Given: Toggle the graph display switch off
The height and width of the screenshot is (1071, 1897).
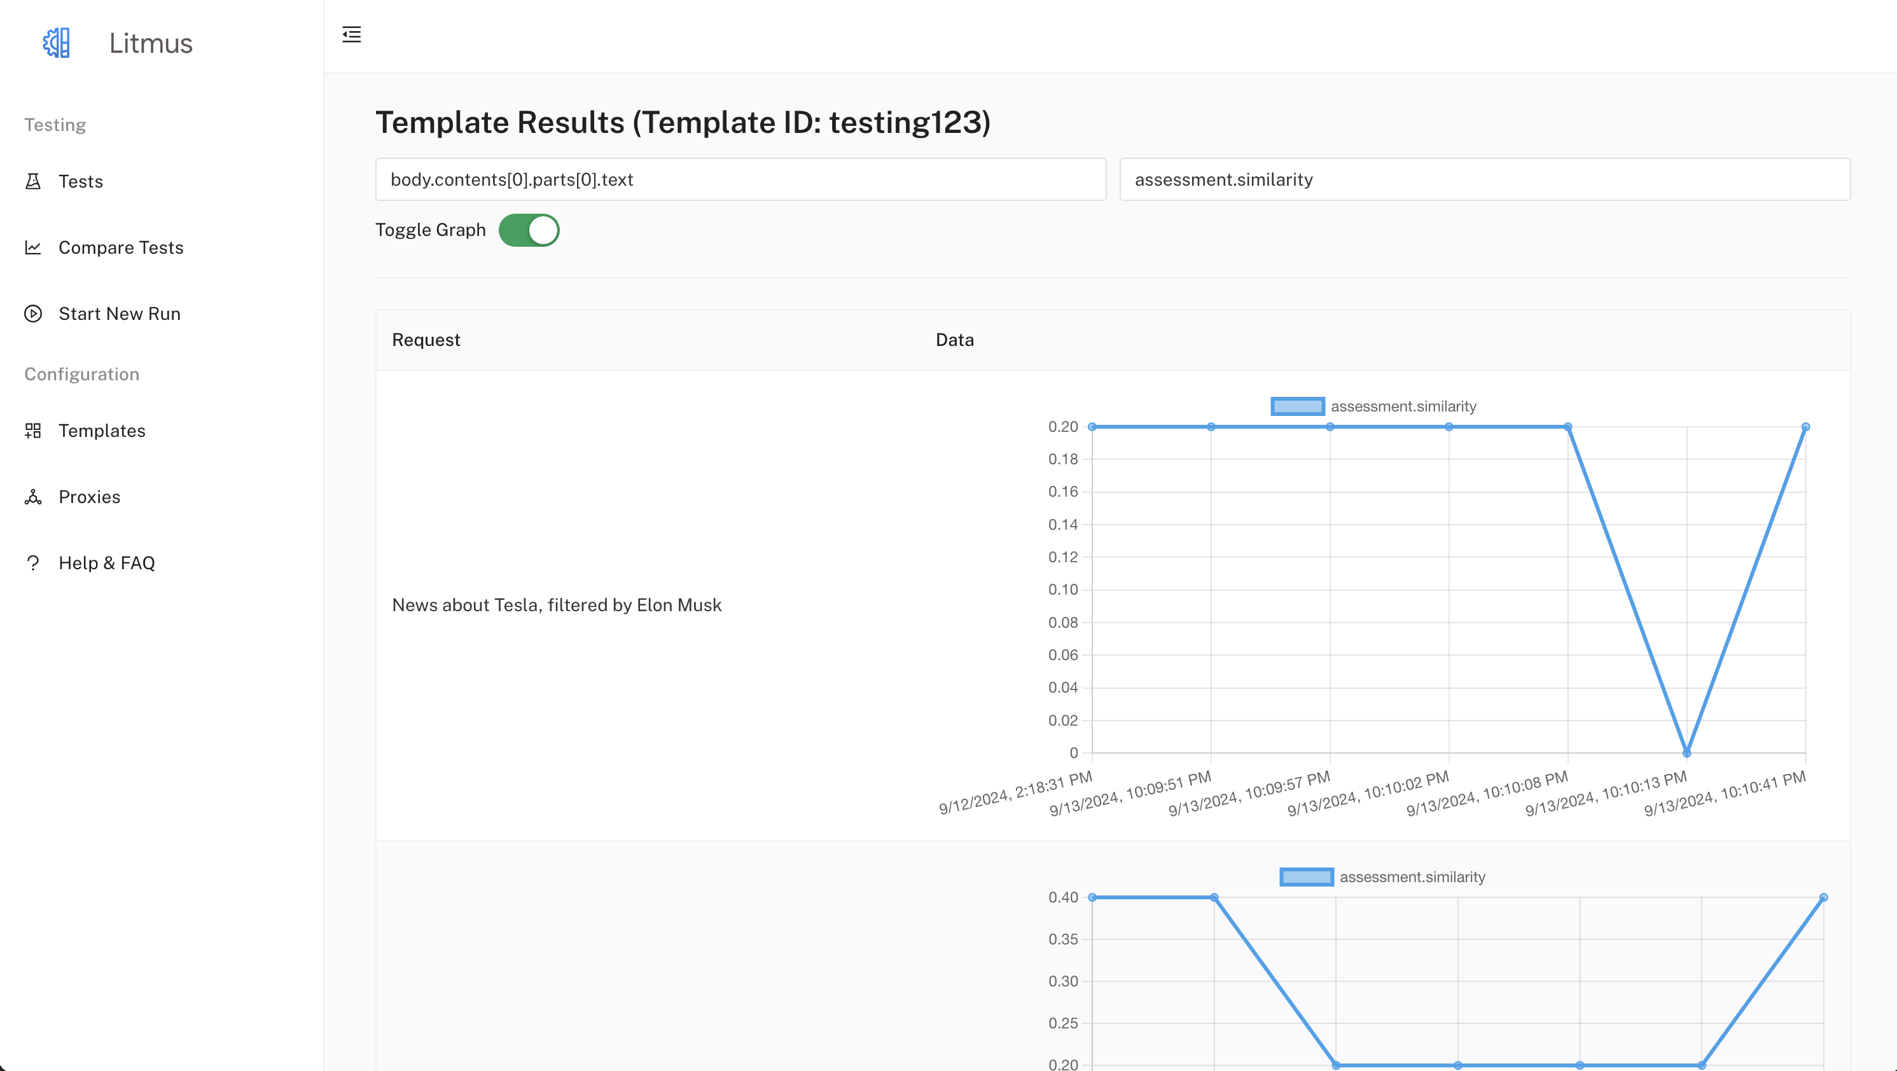Looking at the screenshot, I should point(531,230).
